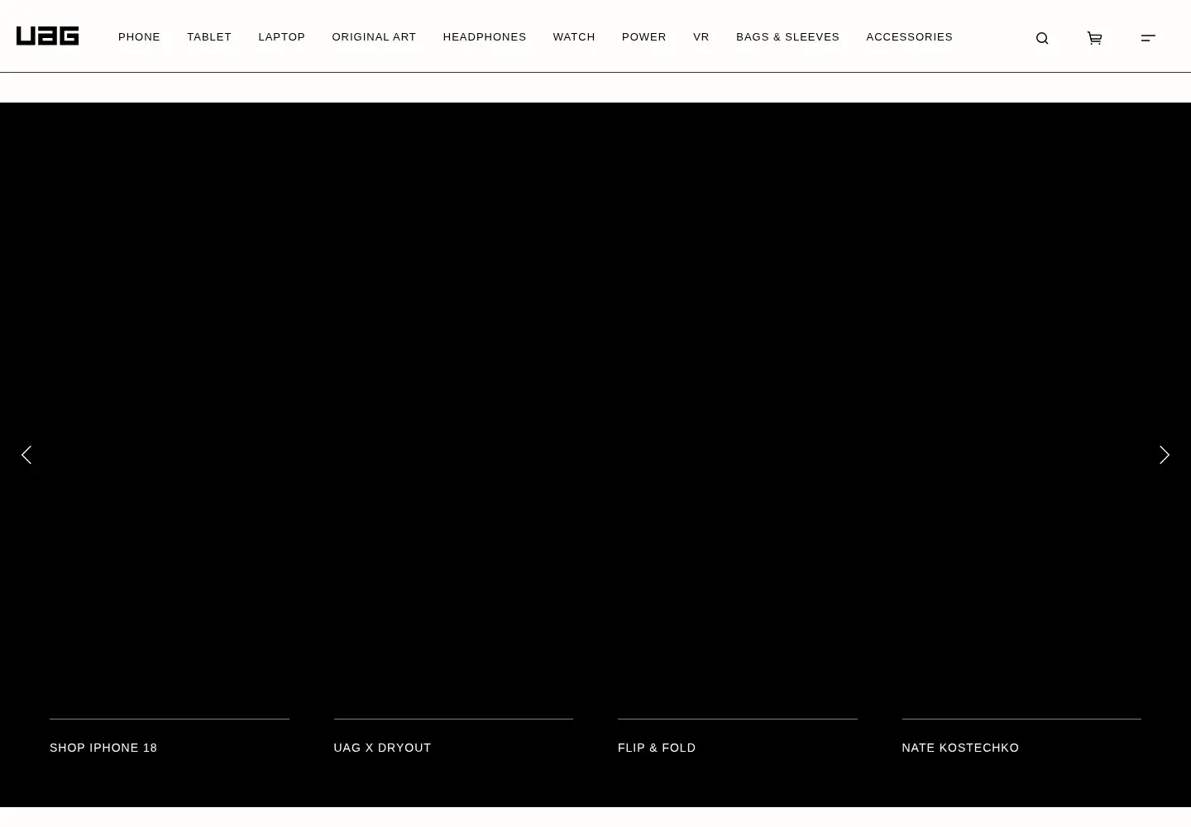
Task: Open the search icon
Action: pos(1042,38)
